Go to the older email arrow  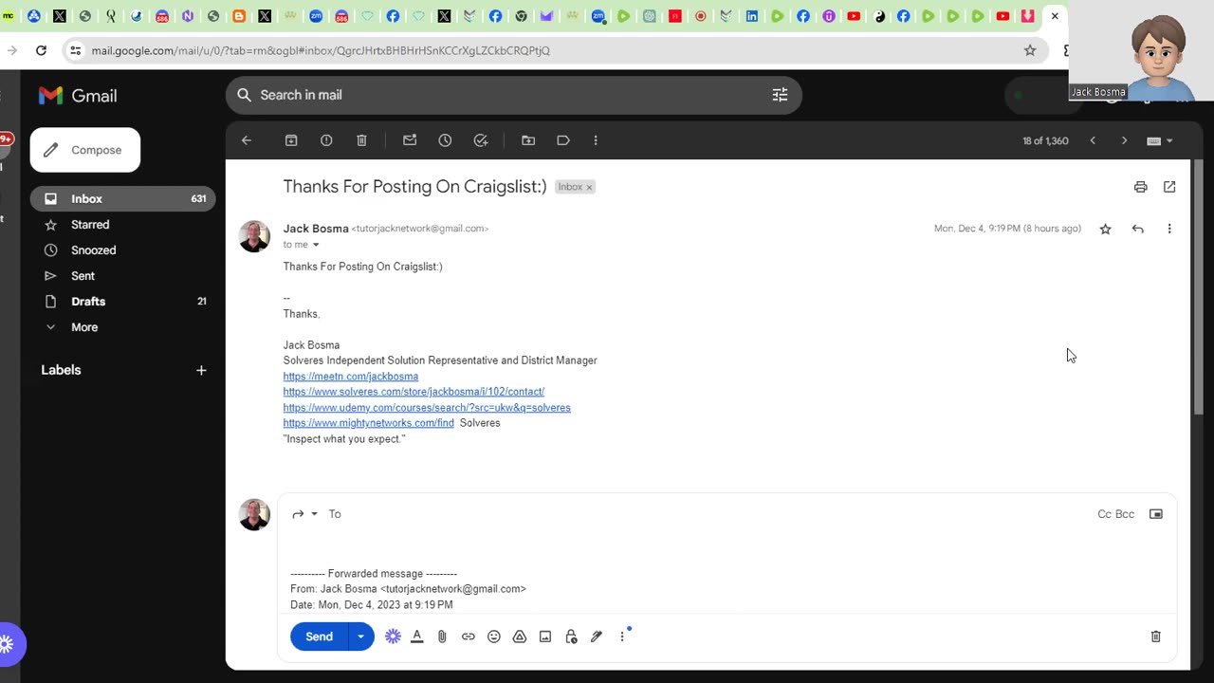[1125, 140]
